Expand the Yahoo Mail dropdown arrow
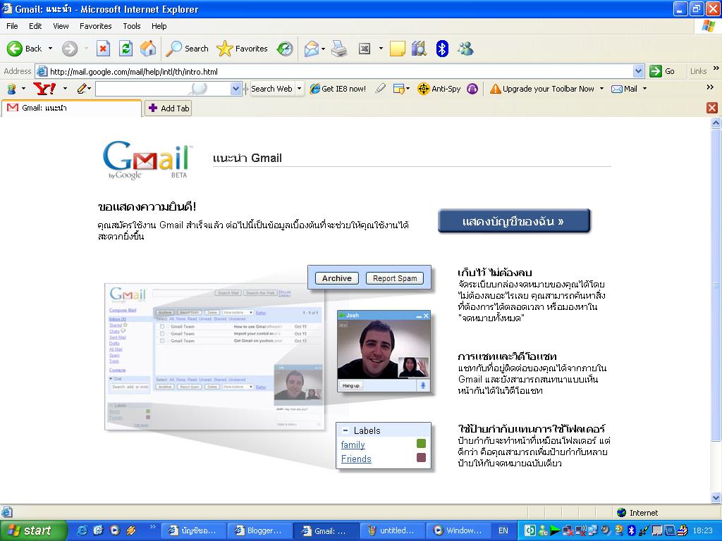 coord(644,89)
